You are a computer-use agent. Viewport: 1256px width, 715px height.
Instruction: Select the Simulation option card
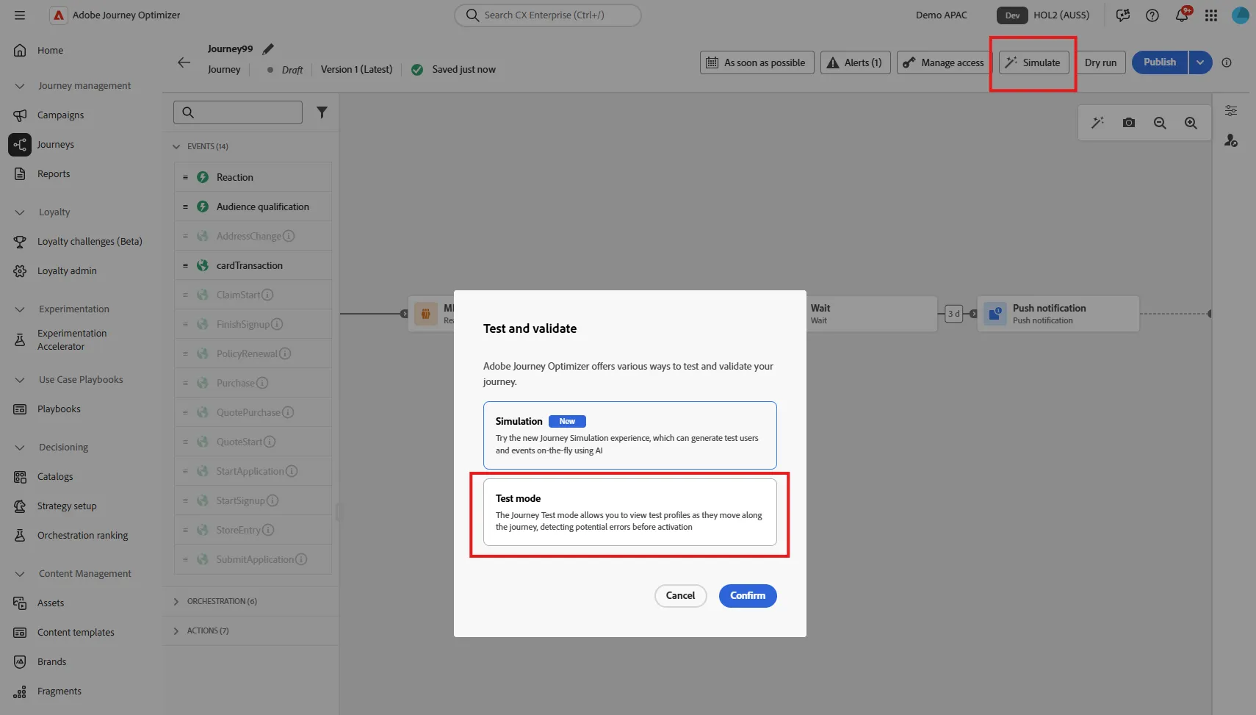point(629,435)
